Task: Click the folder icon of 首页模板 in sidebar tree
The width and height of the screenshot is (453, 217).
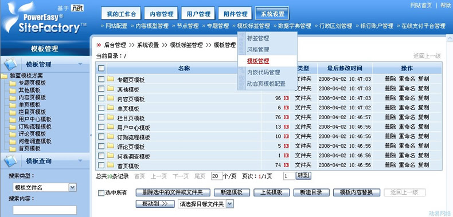Action: click(x=13, y=149)
